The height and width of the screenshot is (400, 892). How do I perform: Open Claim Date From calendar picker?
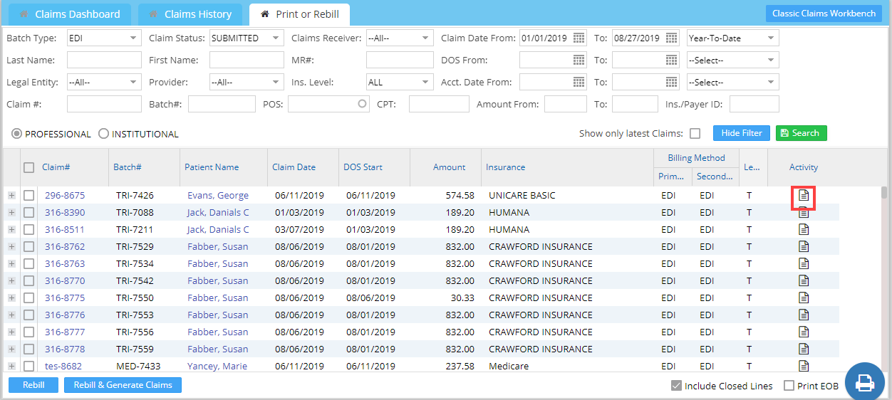coord(579,38)
